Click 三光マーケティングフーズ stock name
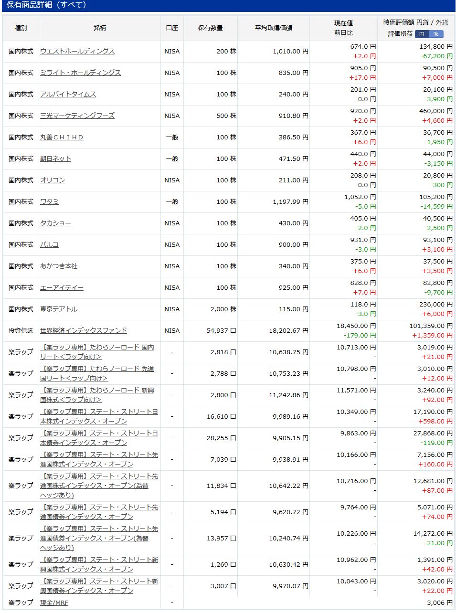This screenshot has width=456, height=613. point(77,116)
